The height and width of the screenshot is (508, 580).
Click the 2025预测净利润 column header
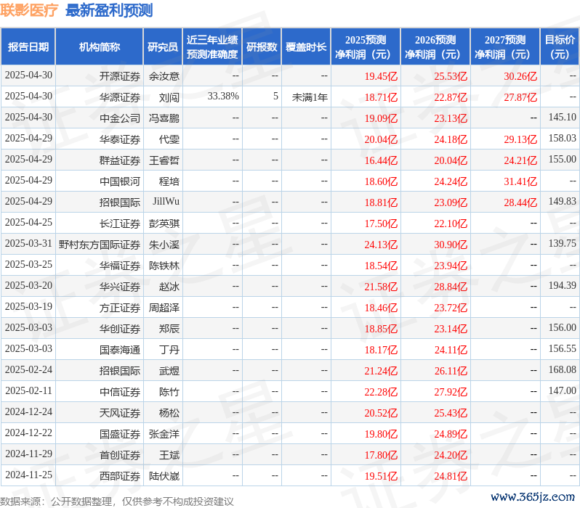[366, 46]
